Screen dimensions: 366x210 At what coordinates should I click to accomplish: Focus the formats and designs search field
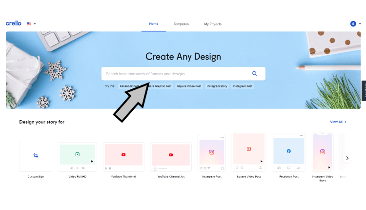tap(176, 74)
